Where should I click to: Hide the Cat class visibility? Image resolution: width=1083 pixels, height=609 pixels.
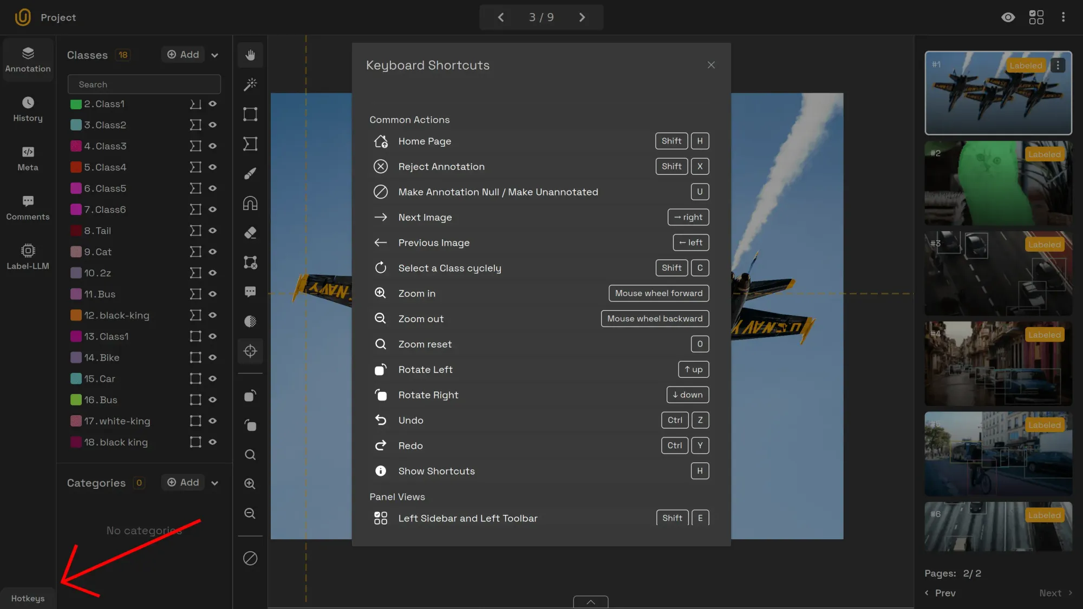pyautogui.click(x=213, y=252)
